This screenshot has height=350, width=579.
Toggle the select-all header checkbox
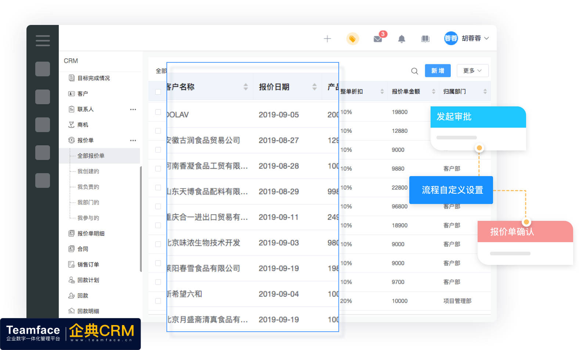point(158,92)
